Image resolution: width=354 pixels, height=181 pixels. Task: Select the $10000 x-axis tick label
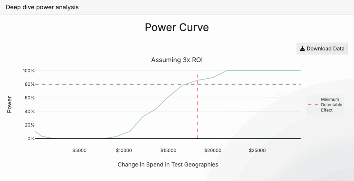[124, 151]
